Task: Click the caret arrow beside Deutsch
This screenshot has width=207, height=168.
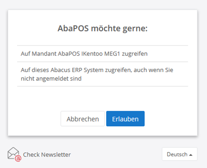Action: (191, 155)
